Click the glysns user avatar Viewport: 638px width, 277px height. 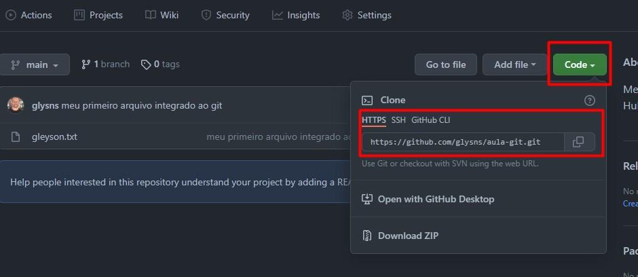point(16,105)
